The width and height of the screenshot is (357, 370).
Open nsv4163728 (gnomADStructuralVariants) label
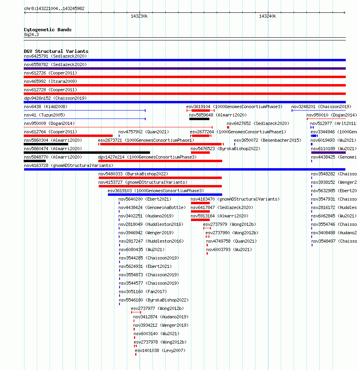pyautogui.click(x=69, y=165)
